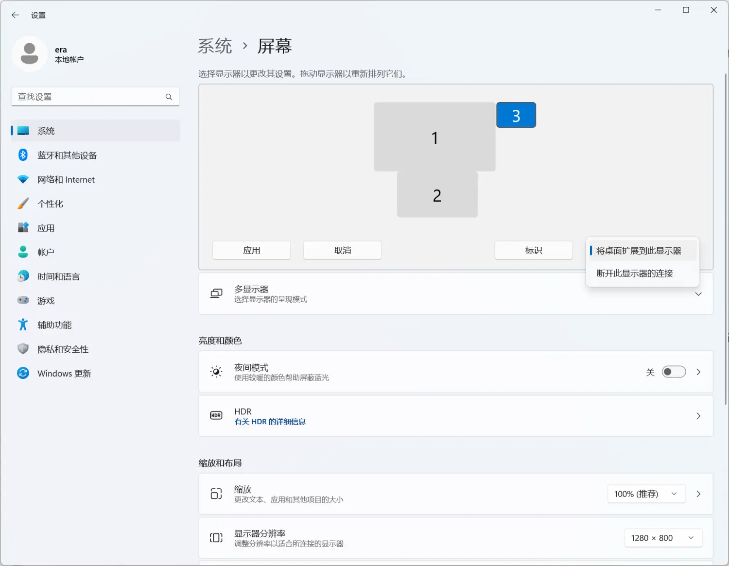Open the 有关 HDR 的详细信息 link
729x566 pixels.
pyautogui.click(x=270, y=421)
